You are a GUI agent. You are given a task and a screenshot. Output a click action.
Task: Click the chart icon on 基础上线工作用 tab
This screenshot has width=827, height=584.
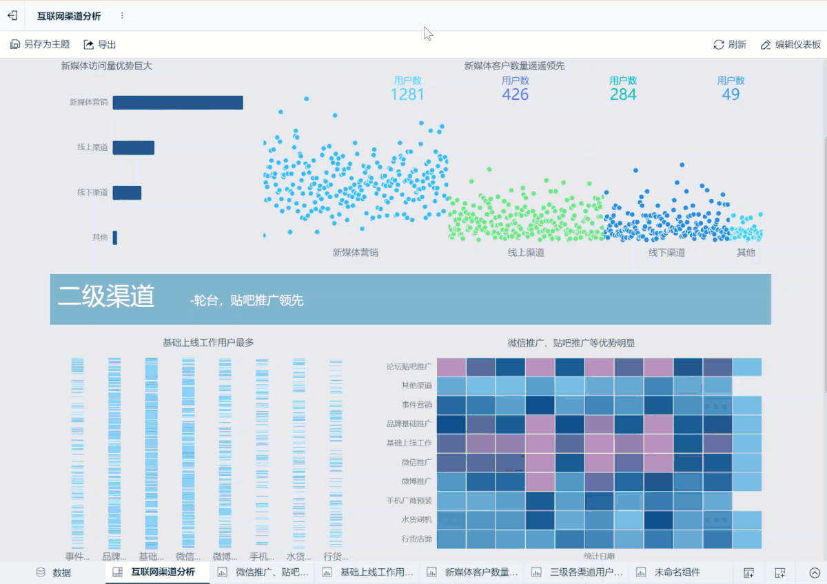tap(327, 572)
